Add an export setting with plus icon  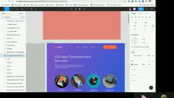tap(153, 80)
